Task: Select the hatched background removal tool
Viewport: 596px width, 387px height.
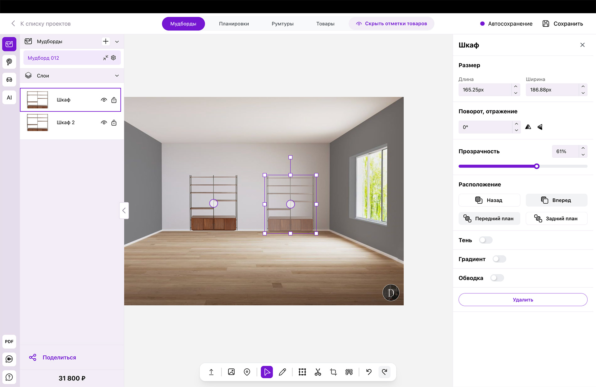Action: [x=349, y=372]
